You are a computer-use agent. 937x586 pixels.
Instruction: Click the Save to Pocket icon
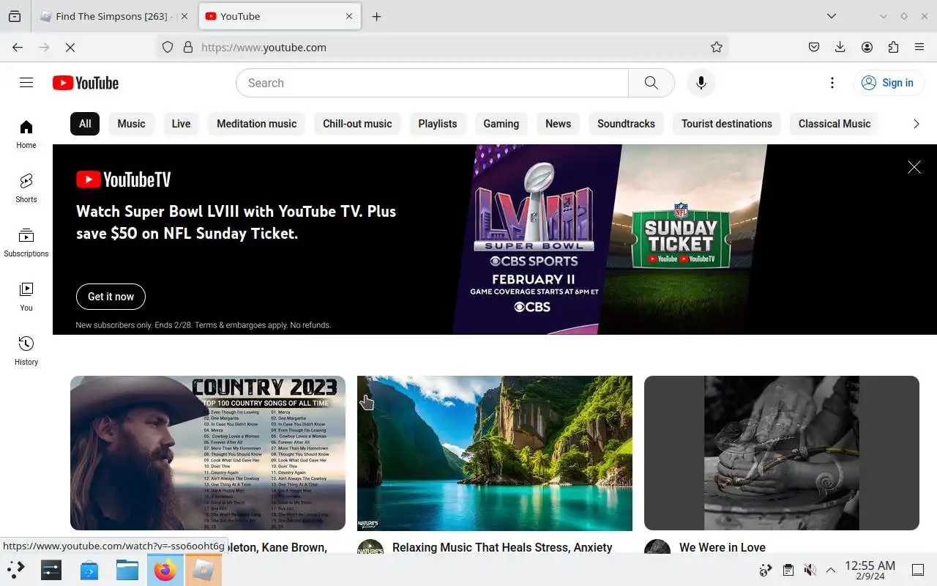click(x=814, y=47)
